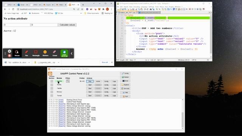Viewport: 242px width, 136px height.
Task: Open Apache Admin in XAMPP
Action: click(x=98, y=81)
